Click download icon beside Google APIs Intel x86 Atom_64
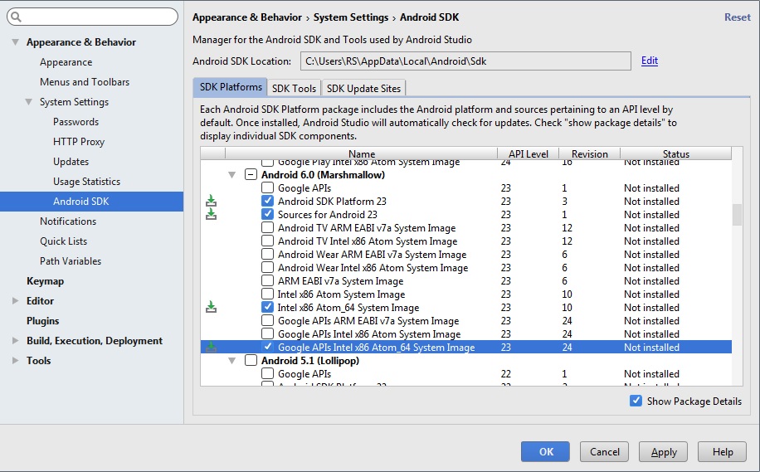 pos(211,347)
